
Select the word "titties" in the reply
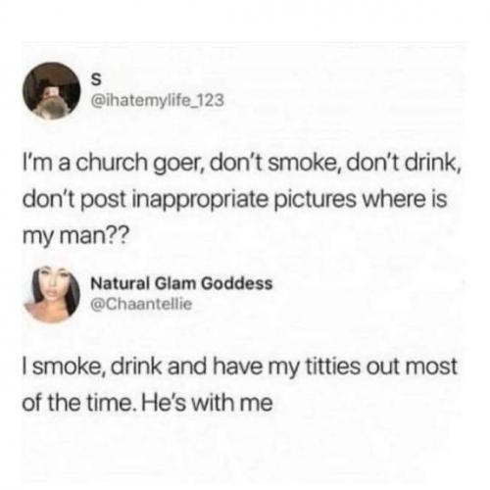[336, 367]
